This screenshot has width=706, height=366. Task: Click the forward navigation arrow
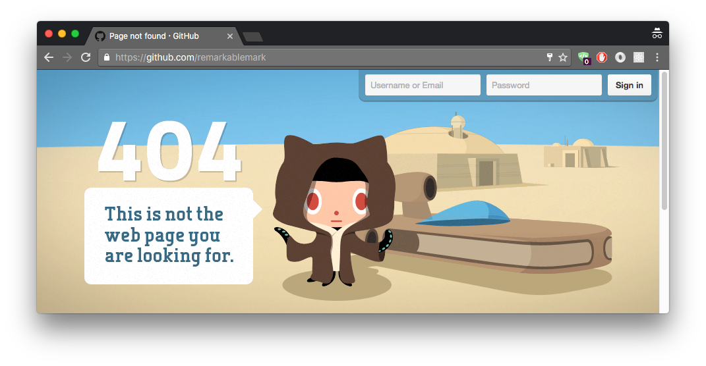[x=67, y=57]
